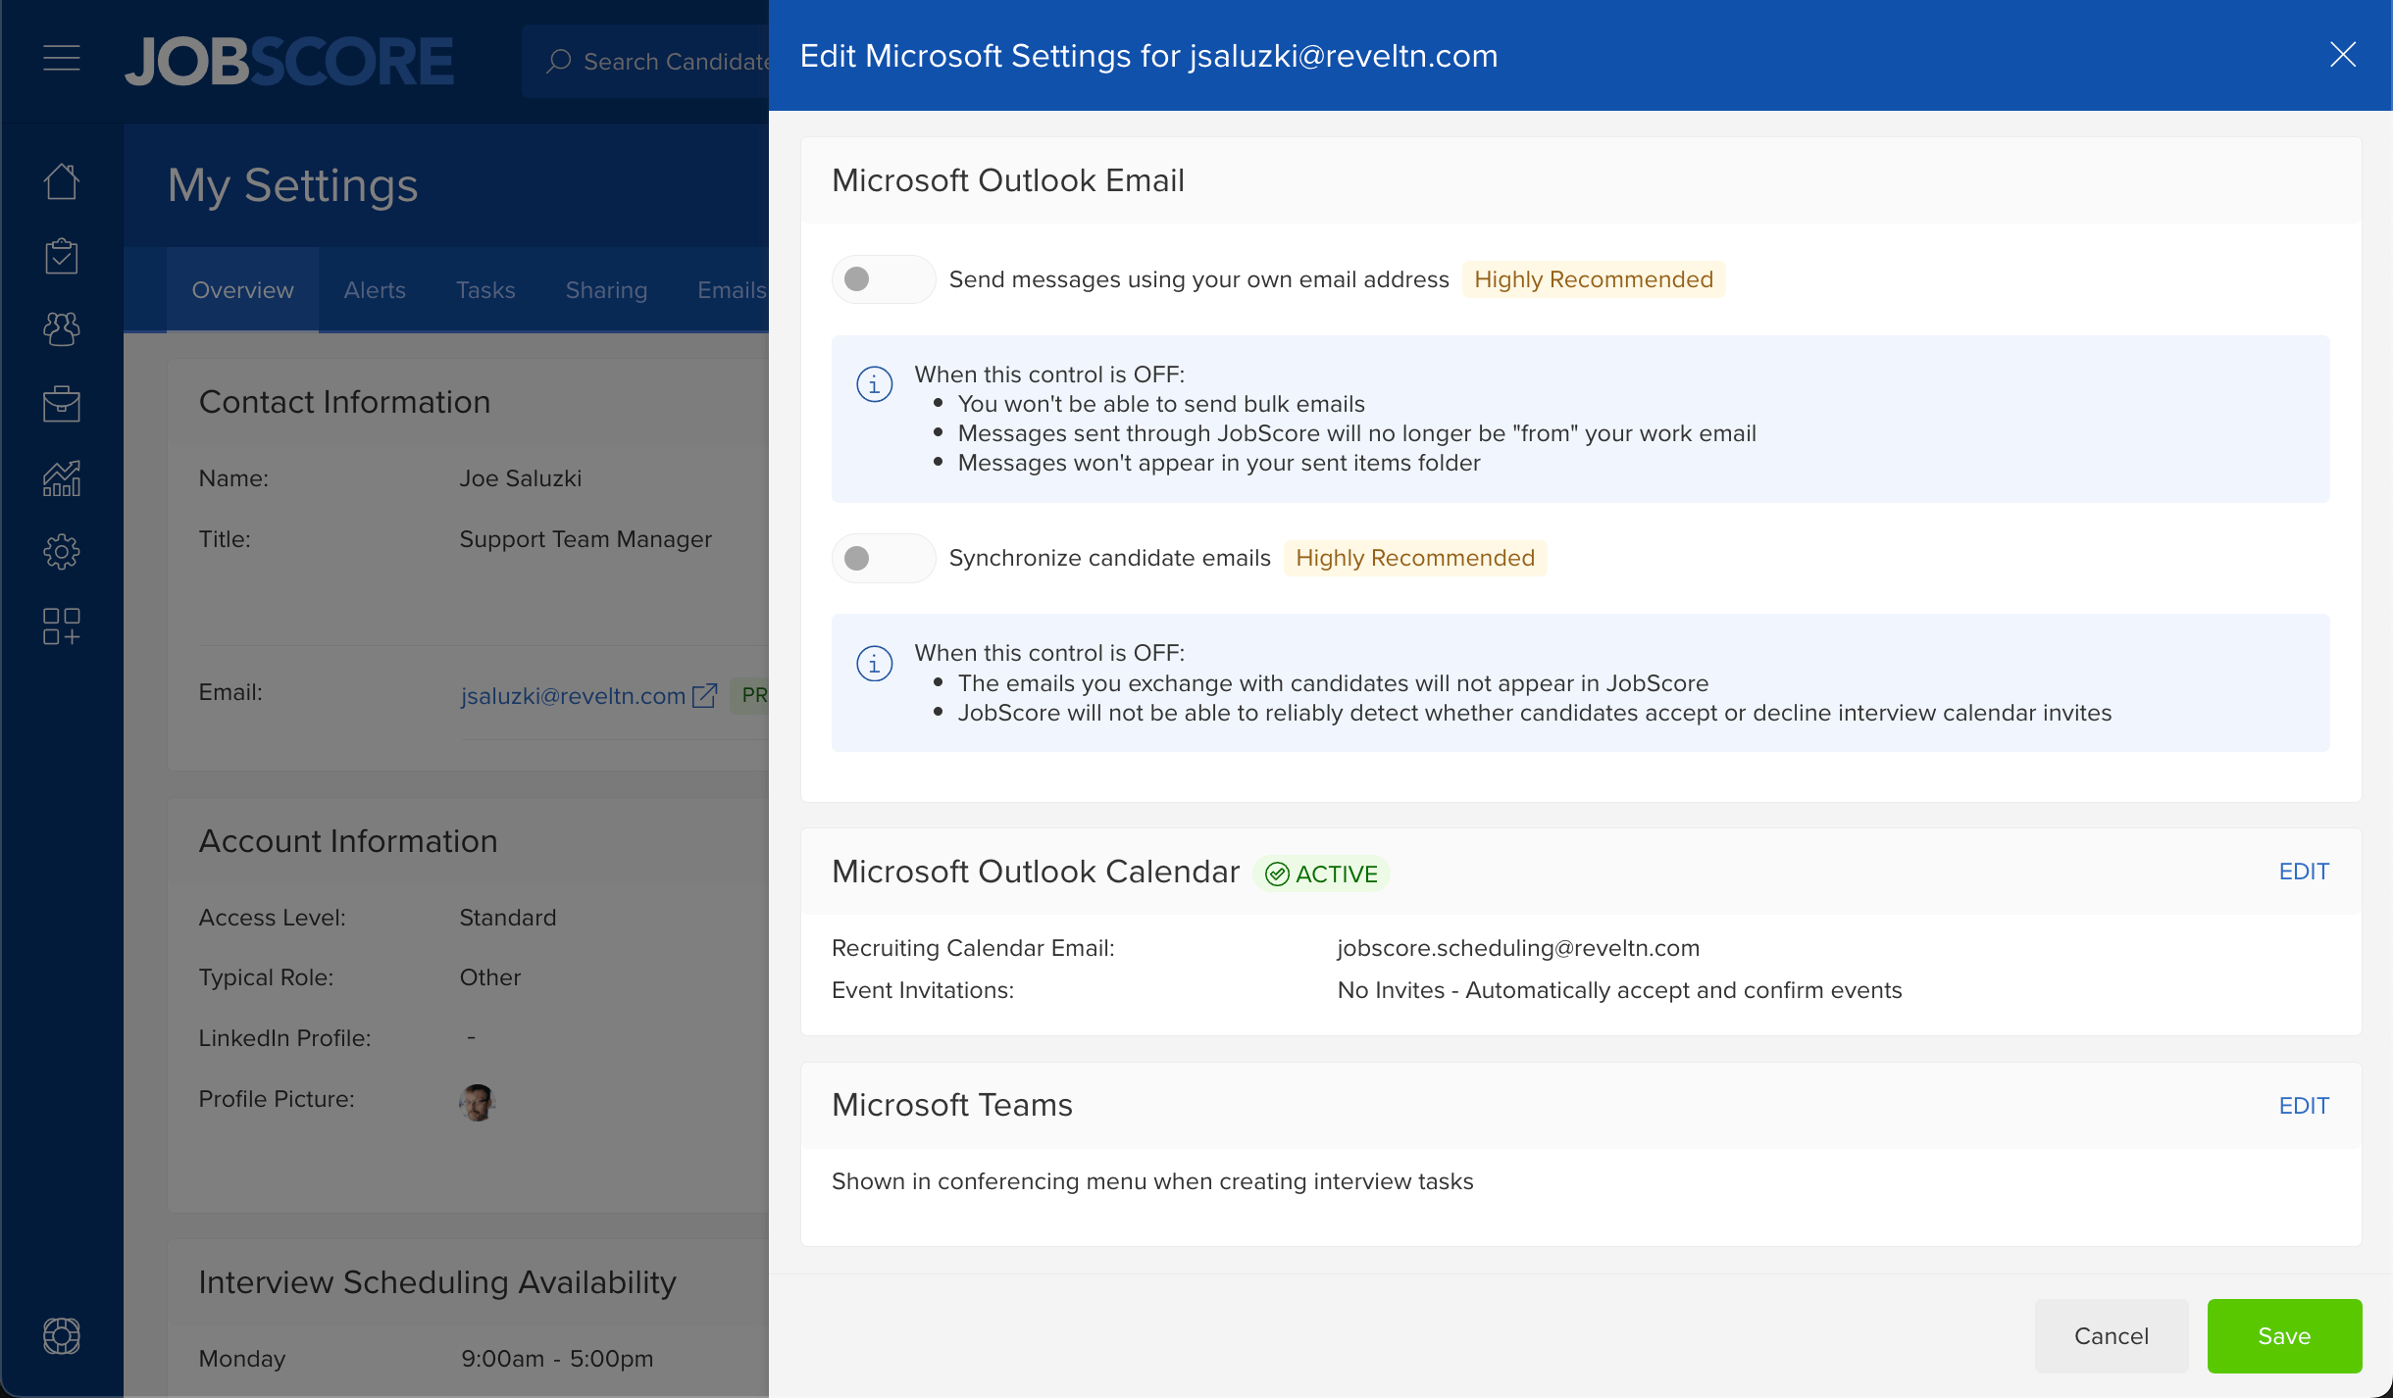Switch to the Sharing tab
2393x1398 pixels.
pos(606,290)
